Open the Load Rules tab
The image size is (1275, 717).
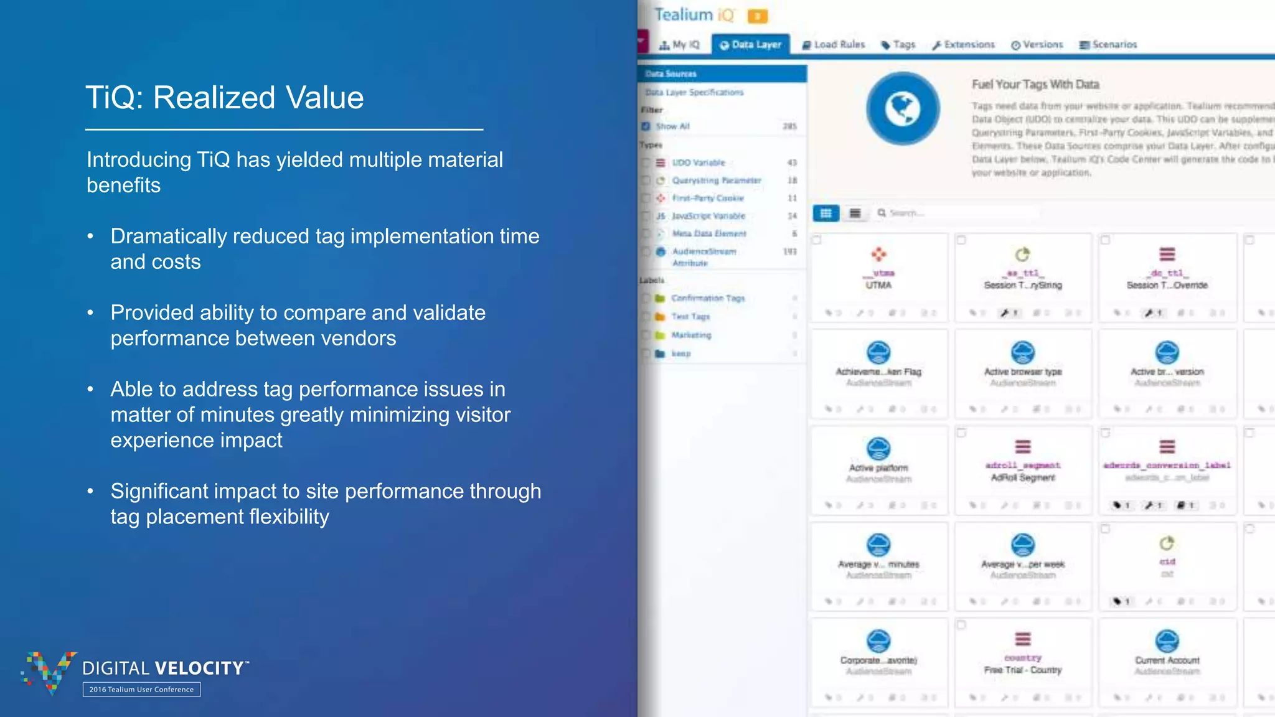pyautogui.click(x=834, y=45)
